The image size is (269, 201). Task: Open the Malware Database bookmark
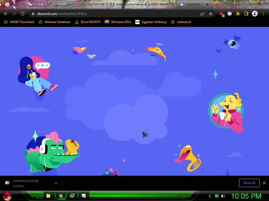tap(55, 22)
